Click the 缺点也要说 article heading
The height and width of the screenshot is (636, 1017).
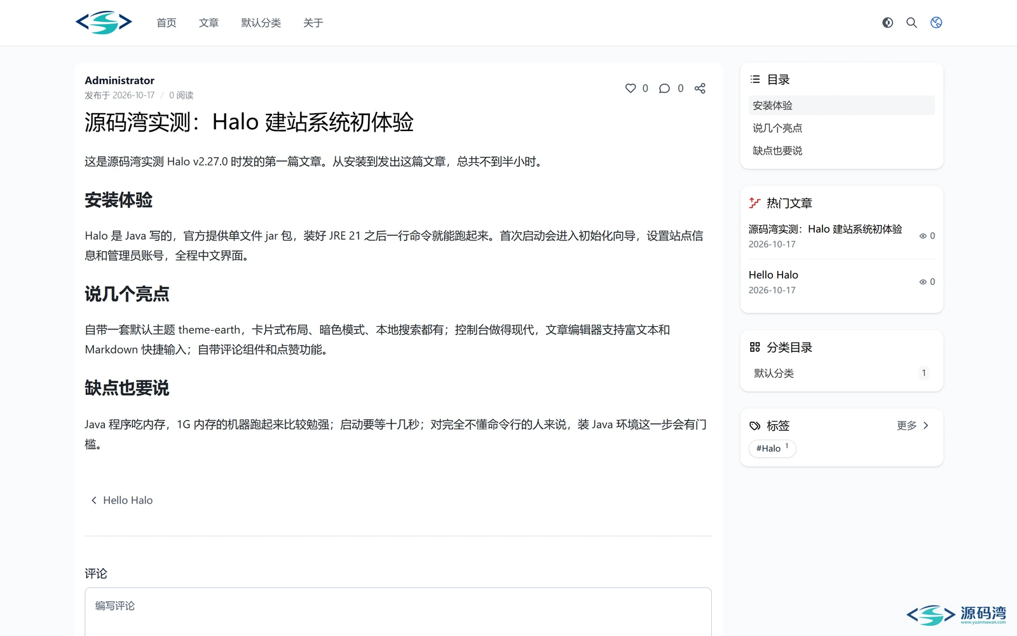click(x=126, y=389)
